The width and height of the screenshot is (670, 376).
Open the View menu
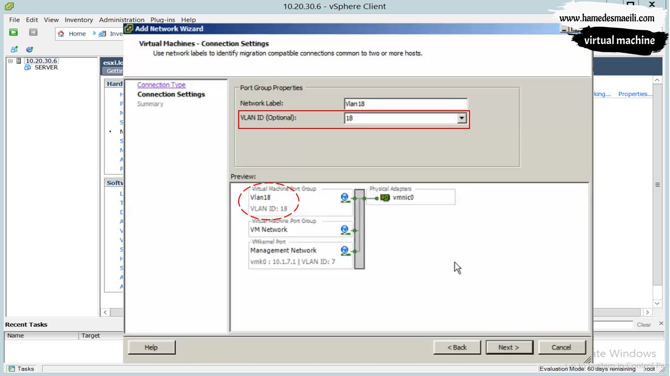(51, 20)
